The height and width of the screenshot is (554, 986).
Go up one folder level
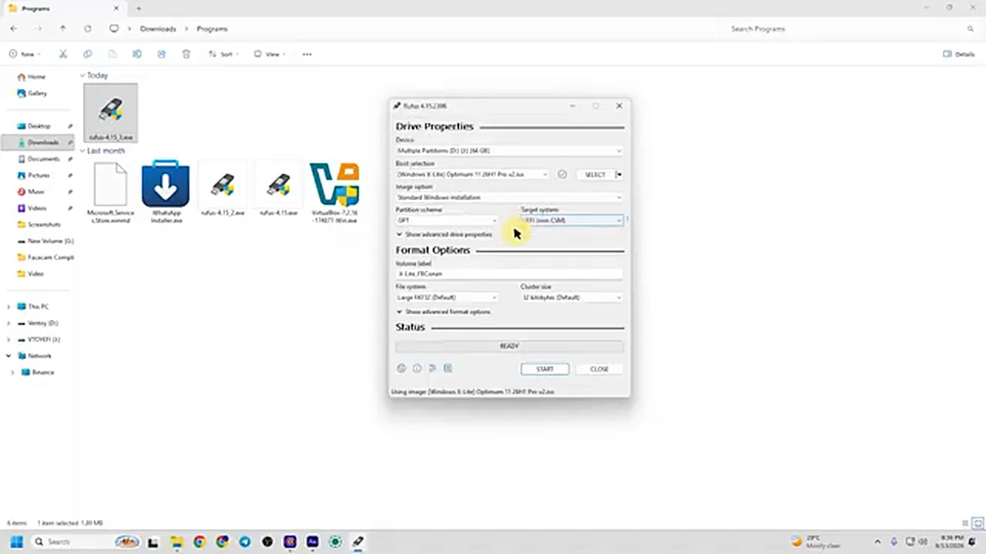click(63, 28)
